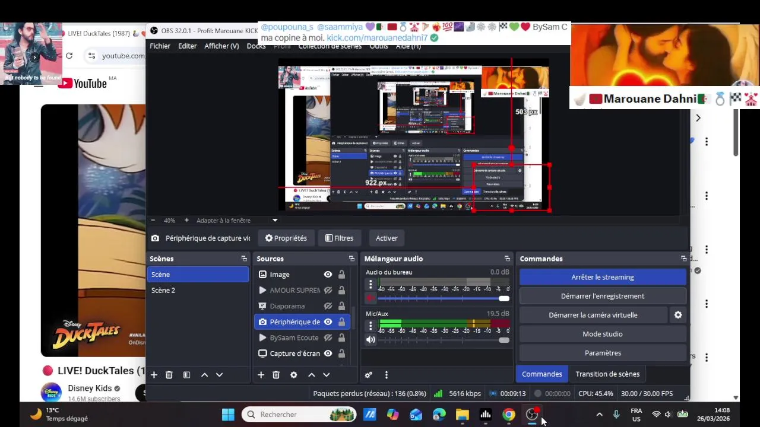
Task: Hide the Périphérique de capture source
Action: [328, 321]
